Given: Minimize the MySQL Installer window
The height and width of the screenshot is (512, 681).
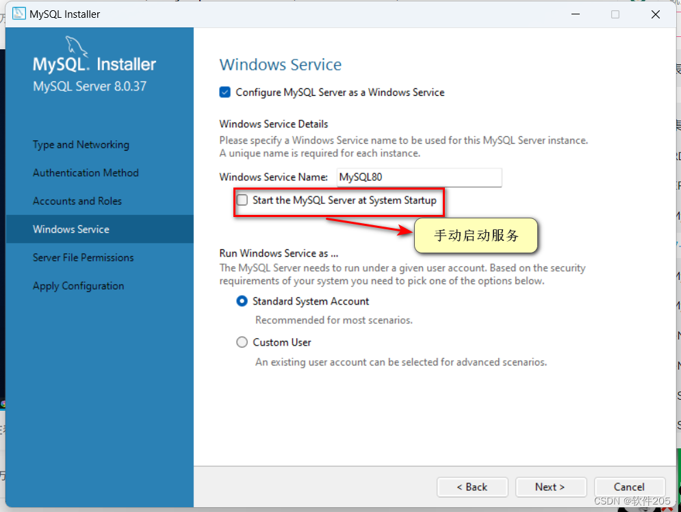Looking at the screenshot, I should (576, 14).
